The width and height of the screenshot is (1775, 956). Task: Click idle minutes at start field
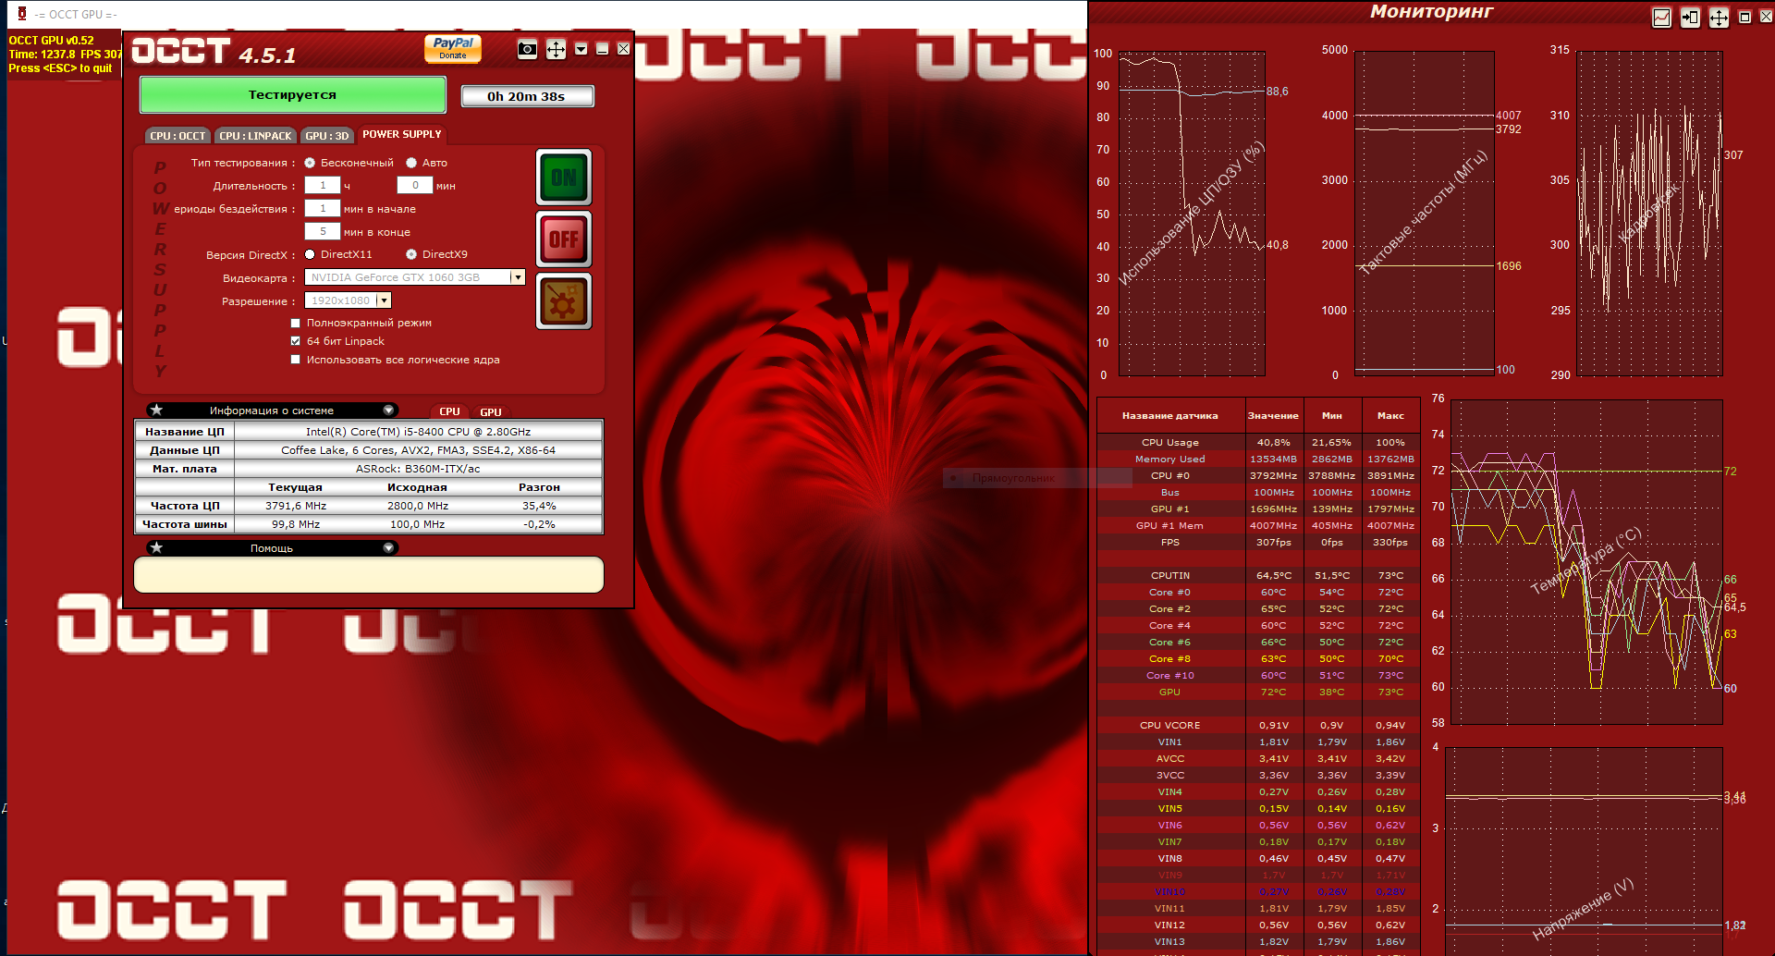click(x=323, y=208)
